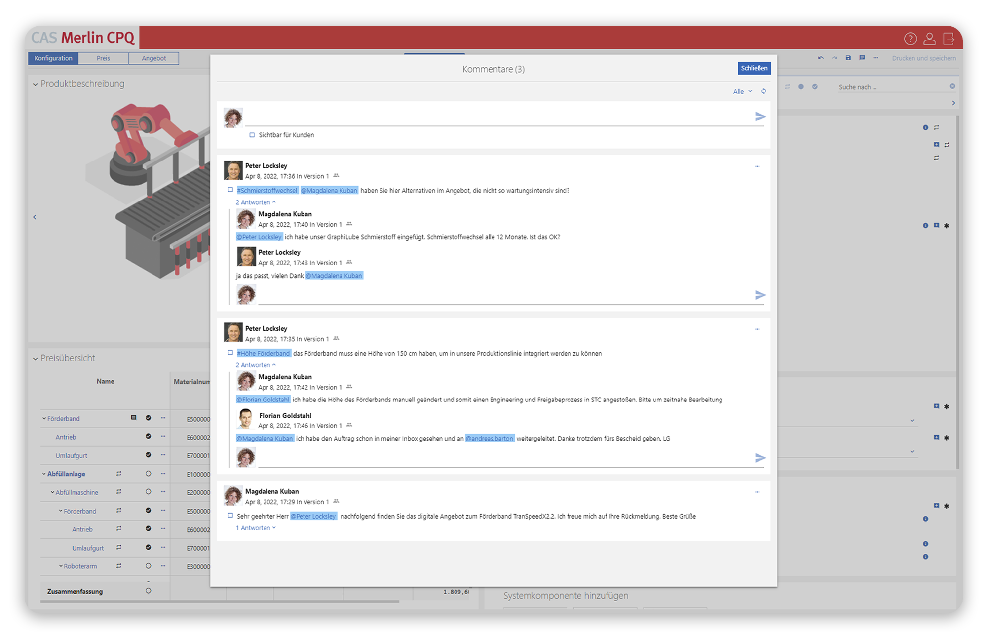
Task: Collapse 2 Antworten under Schmierstoffwechsel comment
Action: [256, 202]
